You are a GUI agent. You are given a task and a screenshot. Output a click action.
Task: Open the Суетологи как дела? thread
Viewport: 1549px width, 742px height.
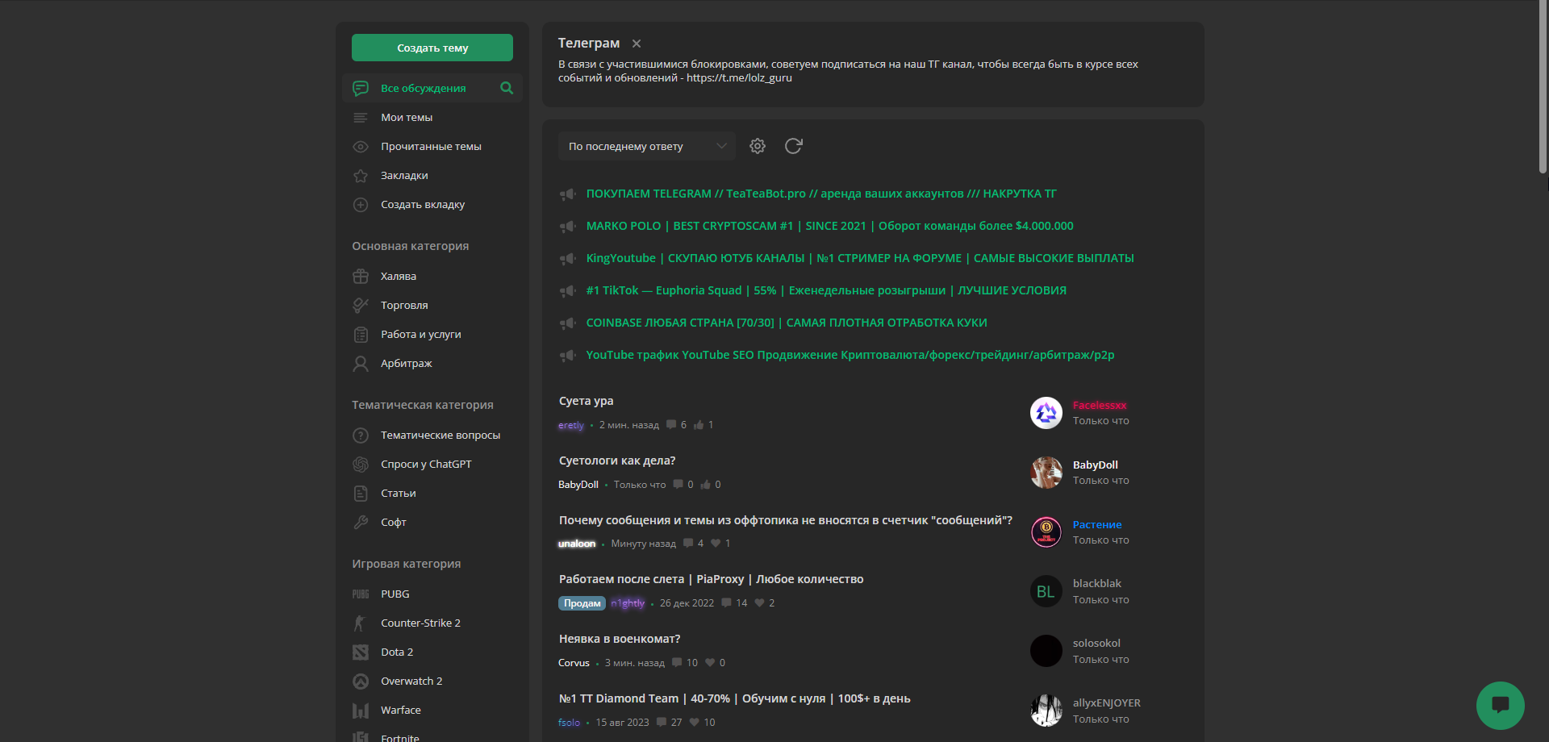(617, 461)
